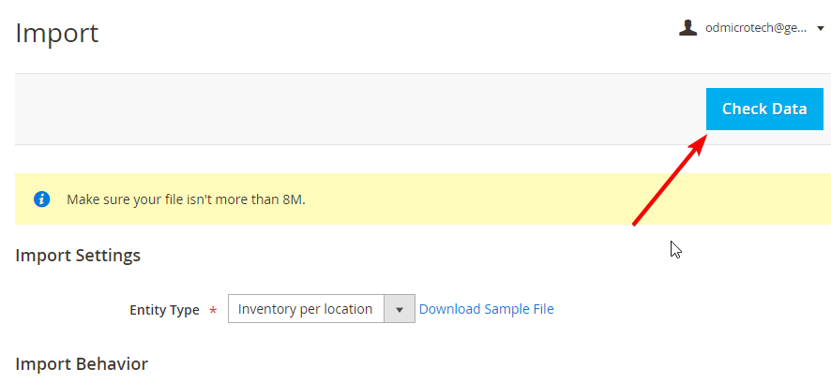The height and width of the screenshot is (383, 831).
Task: Expand the odmicrotech account dropdown arrow
Action: [x=819, y=29]
